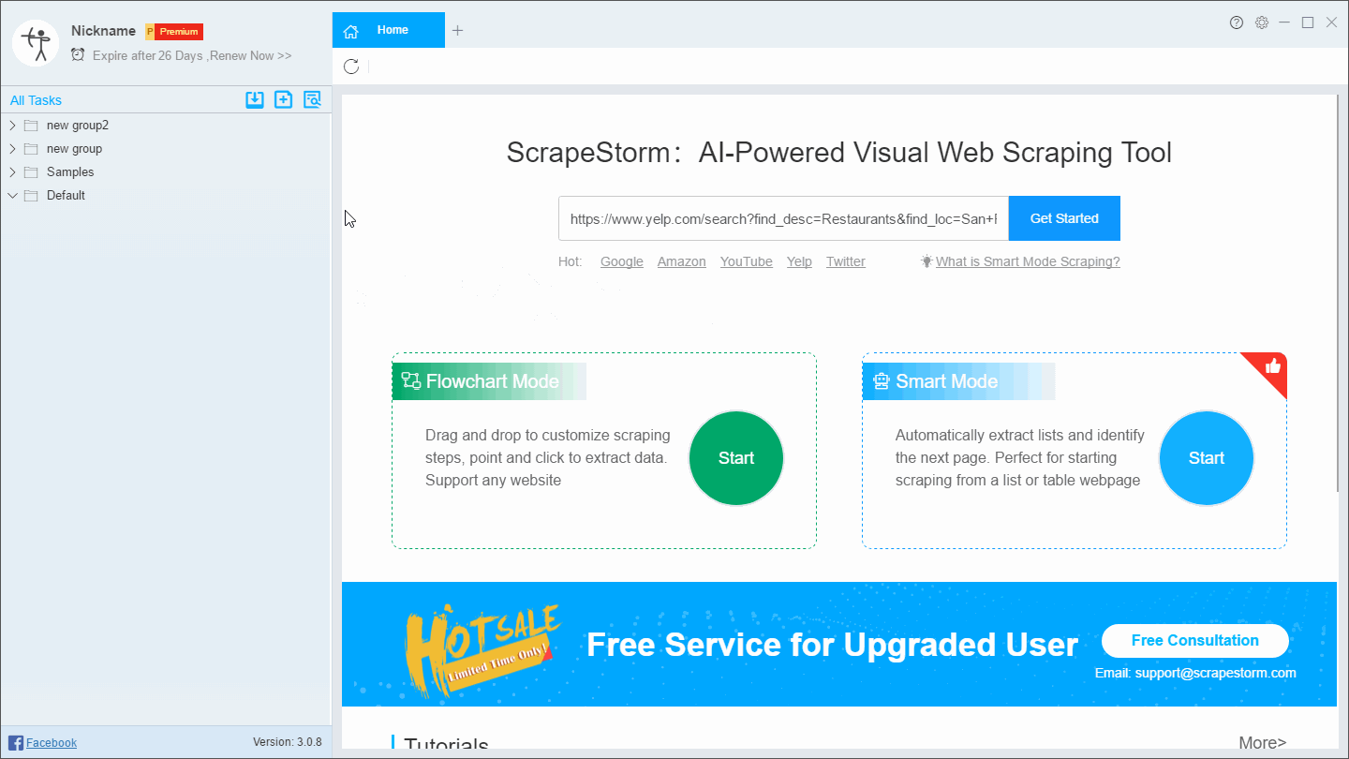
Task: Click the Nickname text
Action: tap(103, 31)
